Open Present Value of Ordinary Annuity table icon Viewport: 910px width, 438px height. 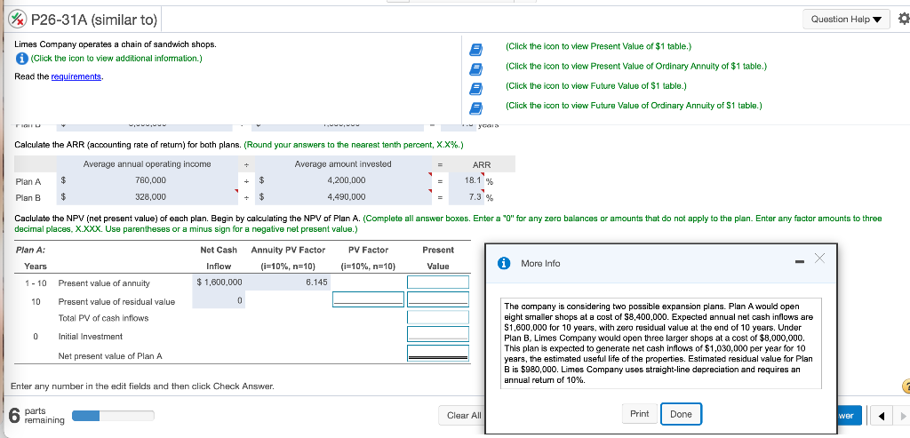[476, 68]
